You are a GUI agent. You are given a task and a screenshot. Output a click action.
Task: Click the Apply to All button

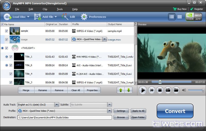(x=138, y=111)
